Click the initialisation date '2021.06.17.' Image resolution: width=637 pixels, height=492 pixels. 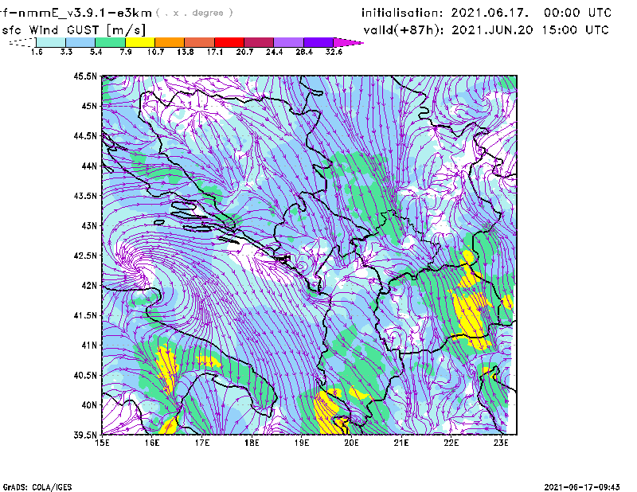490,13
